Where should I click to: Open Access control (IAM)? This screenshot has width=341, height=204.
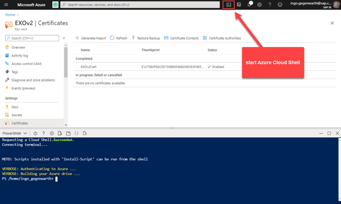click(27, 63)
